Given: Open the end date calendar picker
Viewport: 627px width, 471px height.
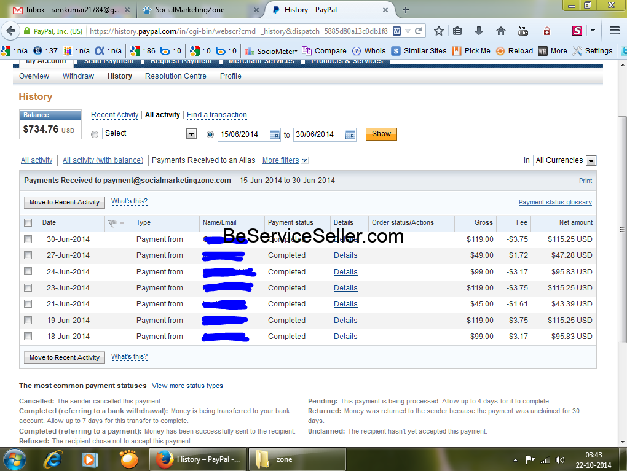Looking at the screenshot, I should (x=350, y=135).
